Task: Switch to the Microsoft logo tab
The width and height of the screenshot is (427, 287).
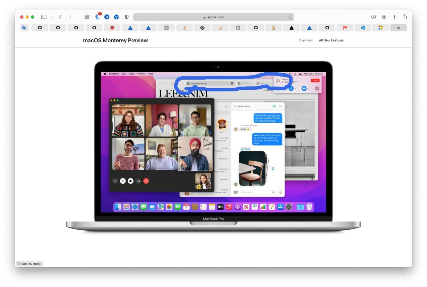Action: (380, 28)
